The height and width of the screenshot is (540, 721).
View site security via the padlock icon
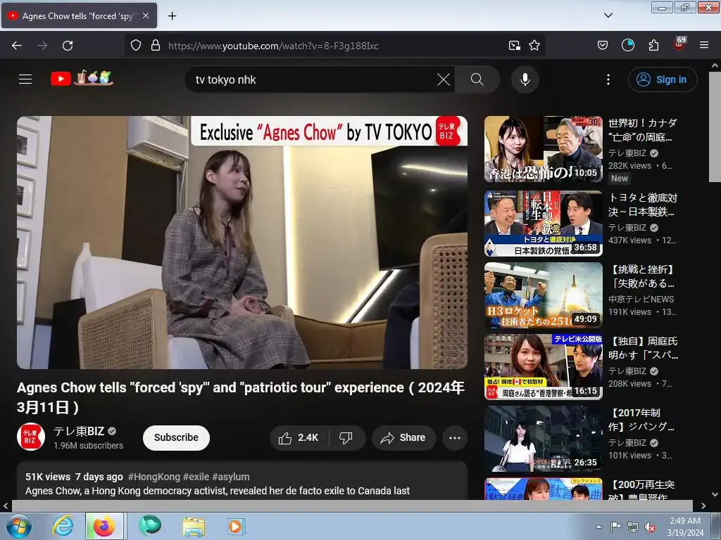click(156, 45)
